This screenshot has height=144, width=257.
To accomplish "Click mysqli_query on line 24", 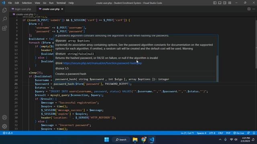I will coord(60,95).
